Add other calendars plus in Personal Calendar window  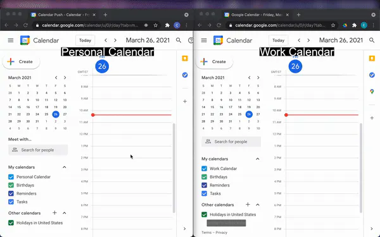click(54, 213)
